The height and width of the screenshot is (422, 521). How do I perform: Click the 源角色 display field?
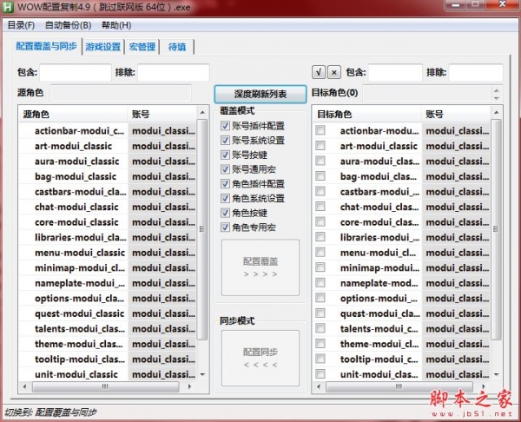(x=121, y=93)
